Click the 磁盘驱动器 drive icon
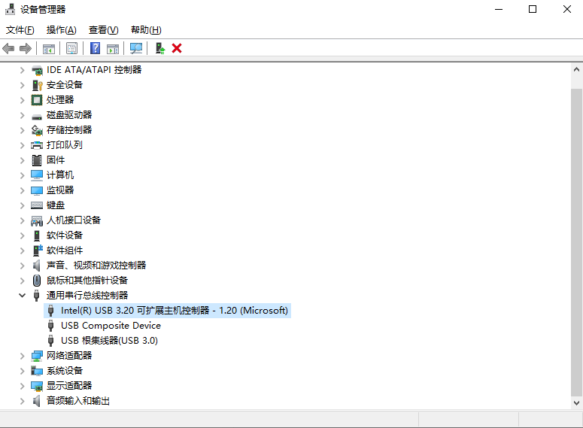The height and width of the screenshot is (428, 583). pos(37,117)
